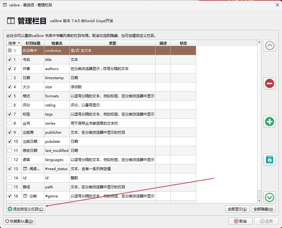Click the move column down arrow icon
Image resolution: width=282 pixels, height=228 pixels.
[x=269, y=197]
